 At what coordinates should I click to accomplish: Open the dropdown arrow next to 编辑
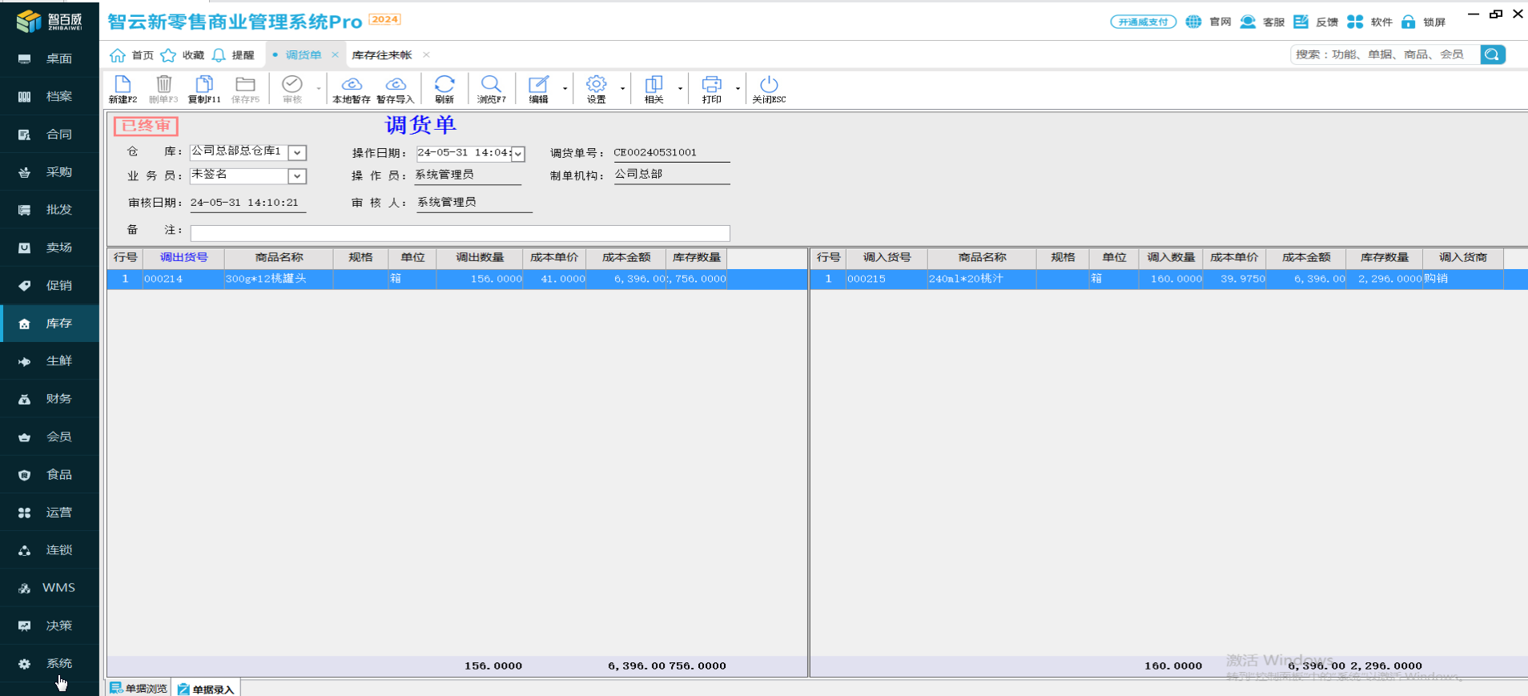point(565,89)
